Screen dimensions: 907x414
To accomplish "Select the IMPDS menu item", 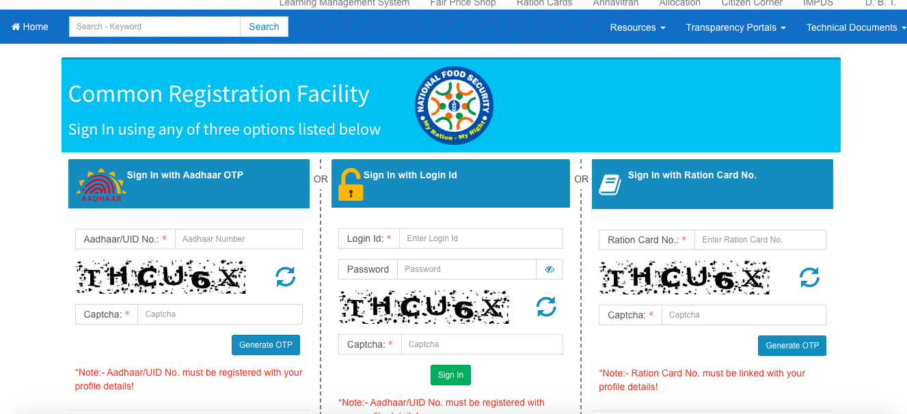I will tap(817, 3).
